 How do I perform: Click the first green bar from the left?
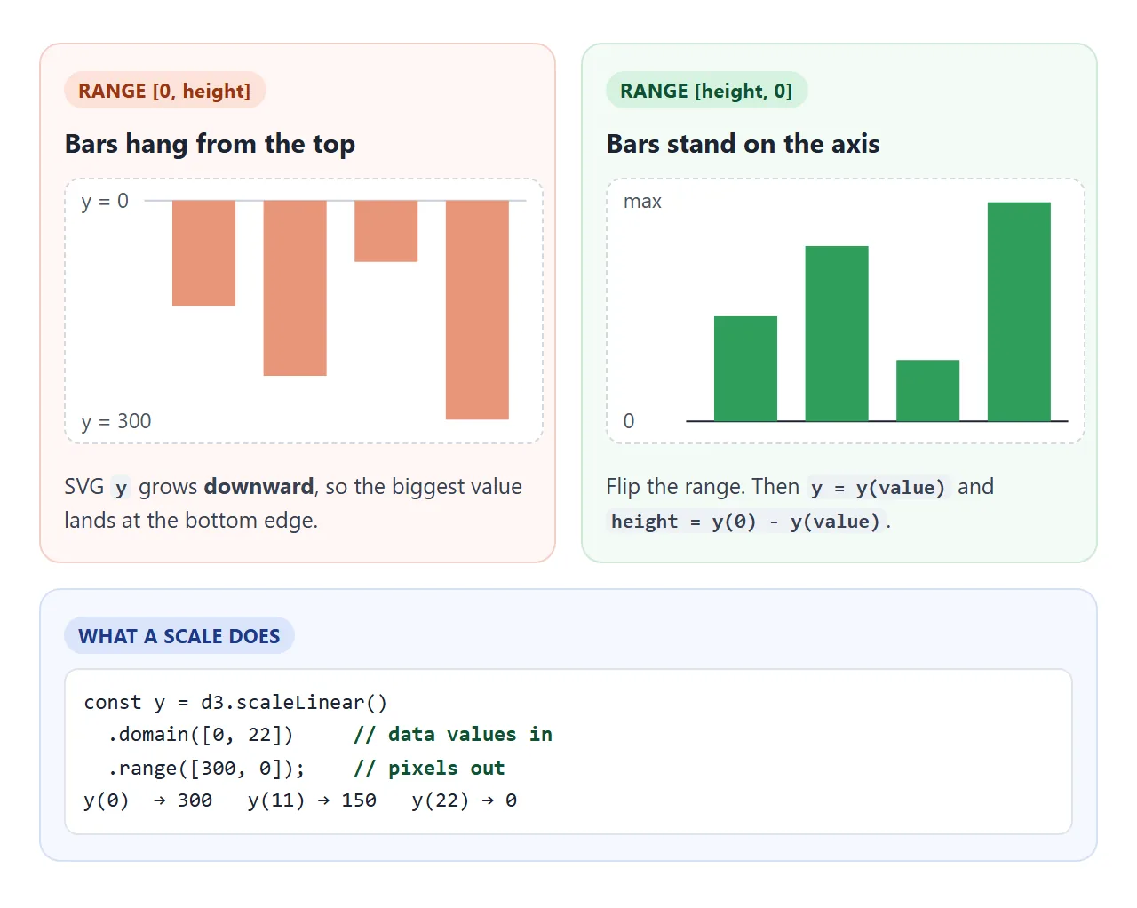pyautogui.click(x=745, y=369)
